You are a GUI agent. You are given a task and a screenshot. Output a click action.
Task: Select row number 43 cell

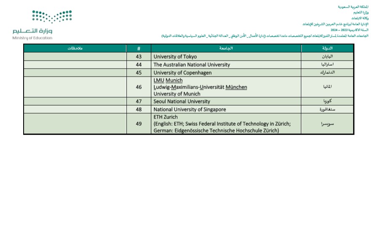pyautogui.click(x=139, y=57)
